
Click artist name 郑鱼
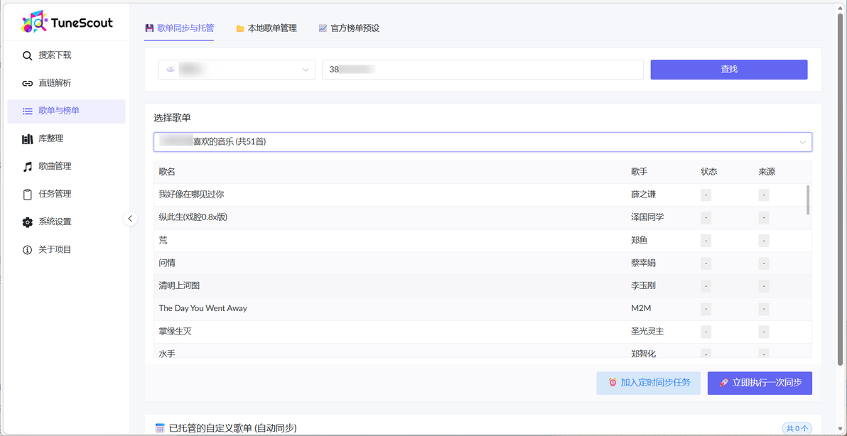coord(639,241)
